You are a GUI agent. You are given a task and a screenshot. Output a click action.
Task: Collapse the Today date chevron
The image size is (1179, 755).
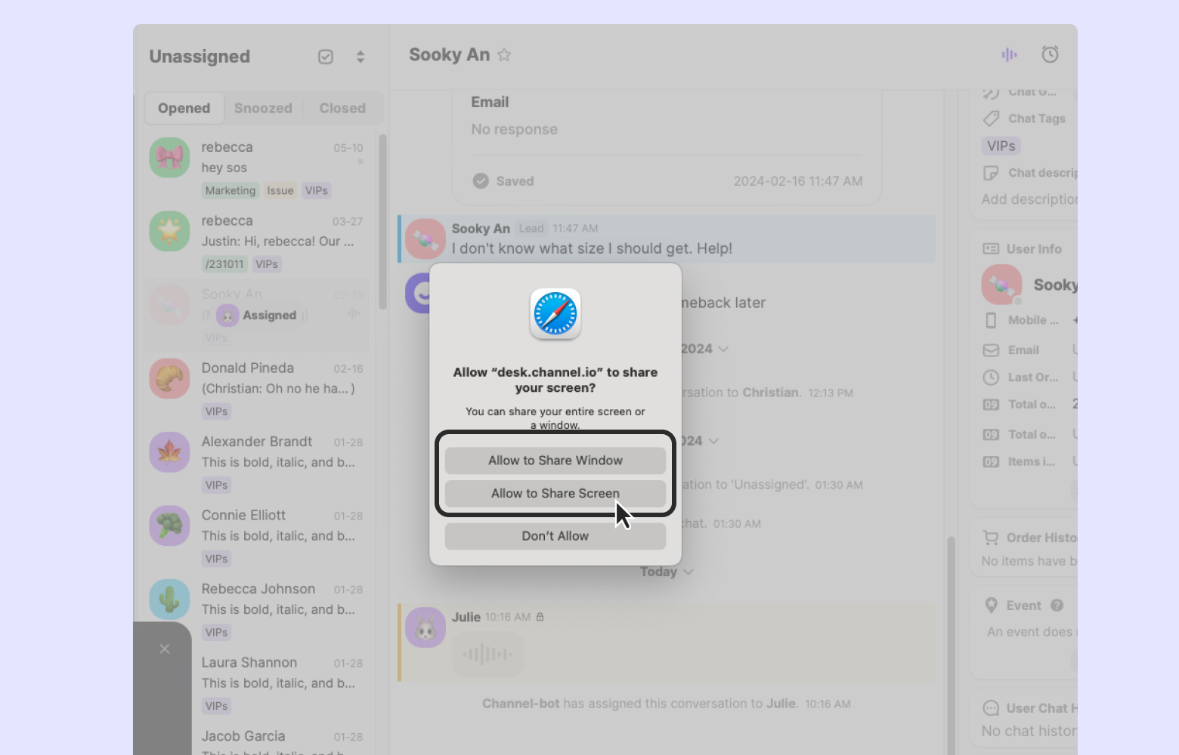click(688, 572)
